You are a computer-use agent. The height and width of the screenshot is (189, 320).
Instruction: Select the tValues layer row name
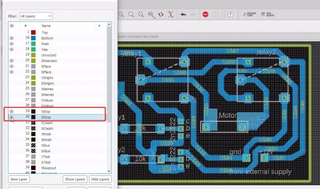pyautogui.click(x=47, y=100)
